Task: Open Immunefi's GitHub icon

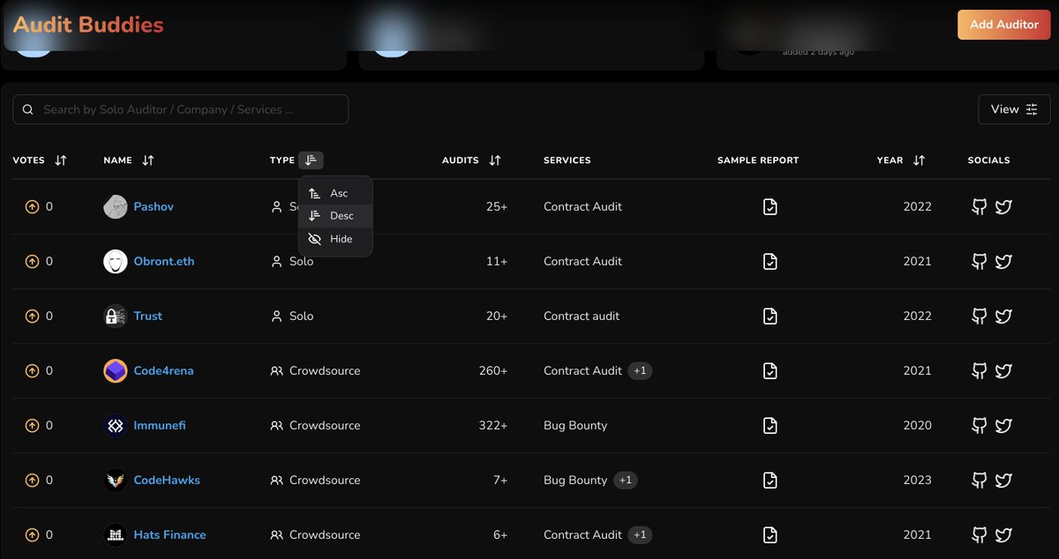Action: [979, 426]
